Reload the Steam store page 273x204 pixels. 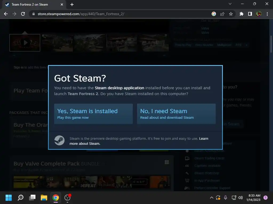tap(23, 14)
